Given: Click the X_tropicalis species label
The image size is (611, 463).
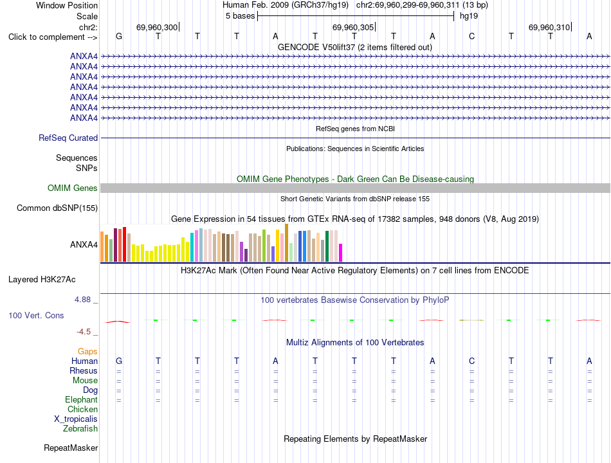Looking at the screenshot, I should click(76, 419).
